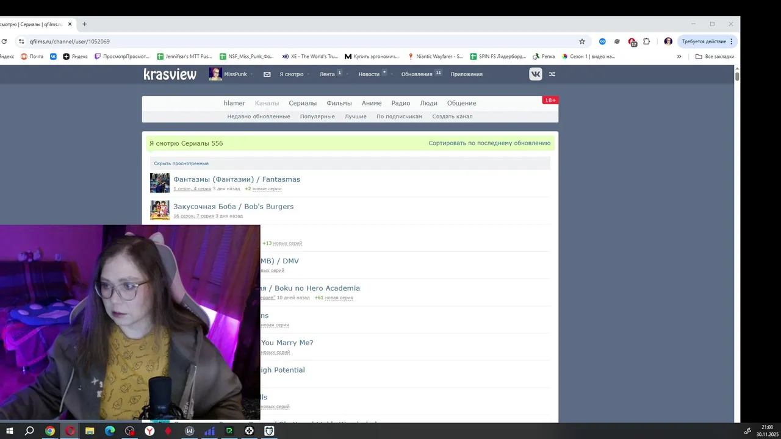
Task: Switch to the Радио tab
Action: tap(401, 103)
